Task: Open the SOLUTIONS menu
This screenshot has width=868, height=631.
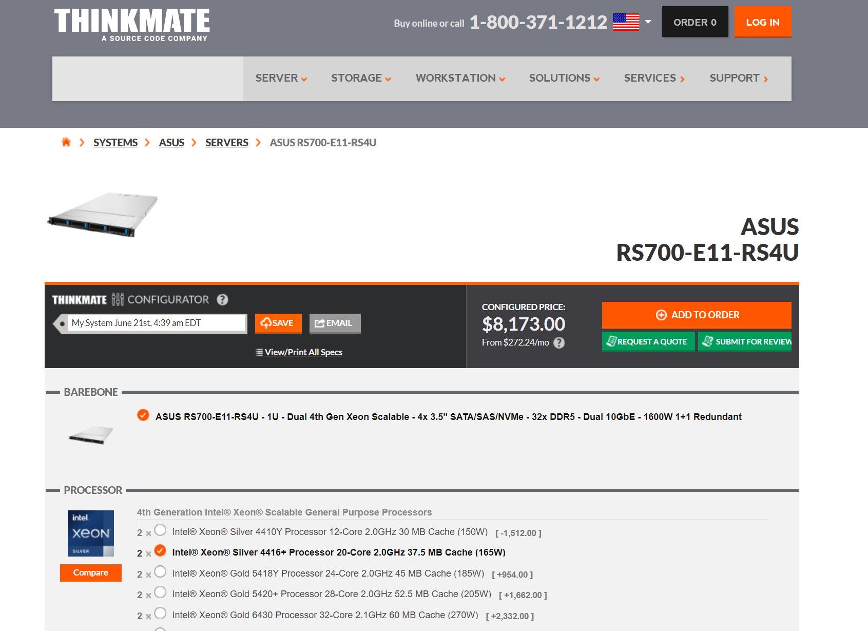Action: (564, 78)
